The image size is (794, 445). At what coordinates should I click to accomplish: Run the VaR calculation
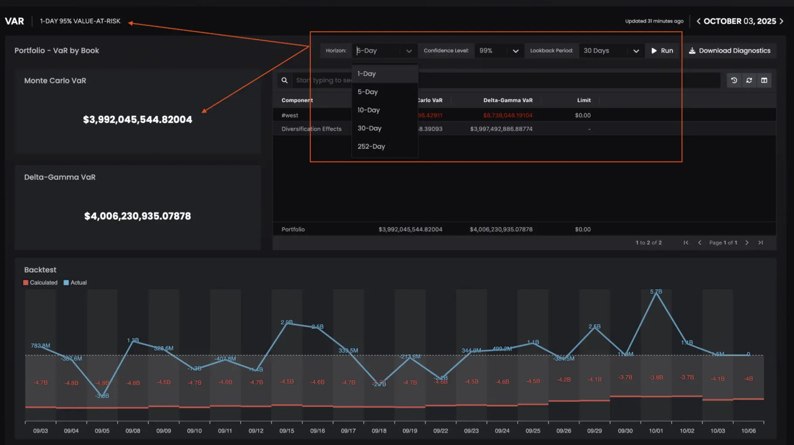[662, 51]
